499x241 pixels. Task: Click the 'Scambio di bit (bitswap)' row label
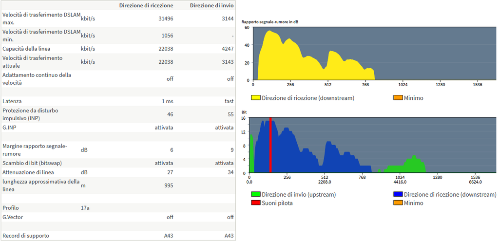coord(33,163)
